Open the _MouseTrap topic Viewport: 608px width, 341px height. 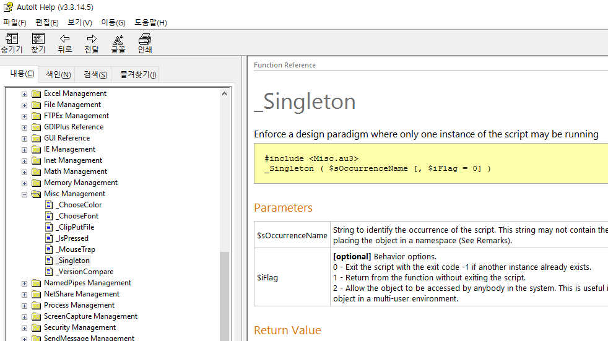tap(76, 249)
